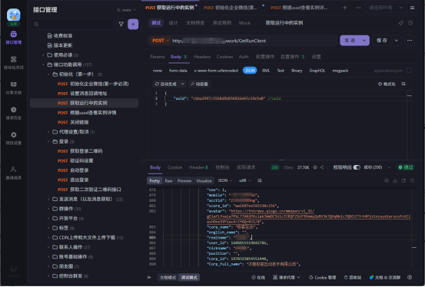Screen dimensions: 425x287
Task: Open 自动化测试 sidebar icon
Action: click(14, 63)
